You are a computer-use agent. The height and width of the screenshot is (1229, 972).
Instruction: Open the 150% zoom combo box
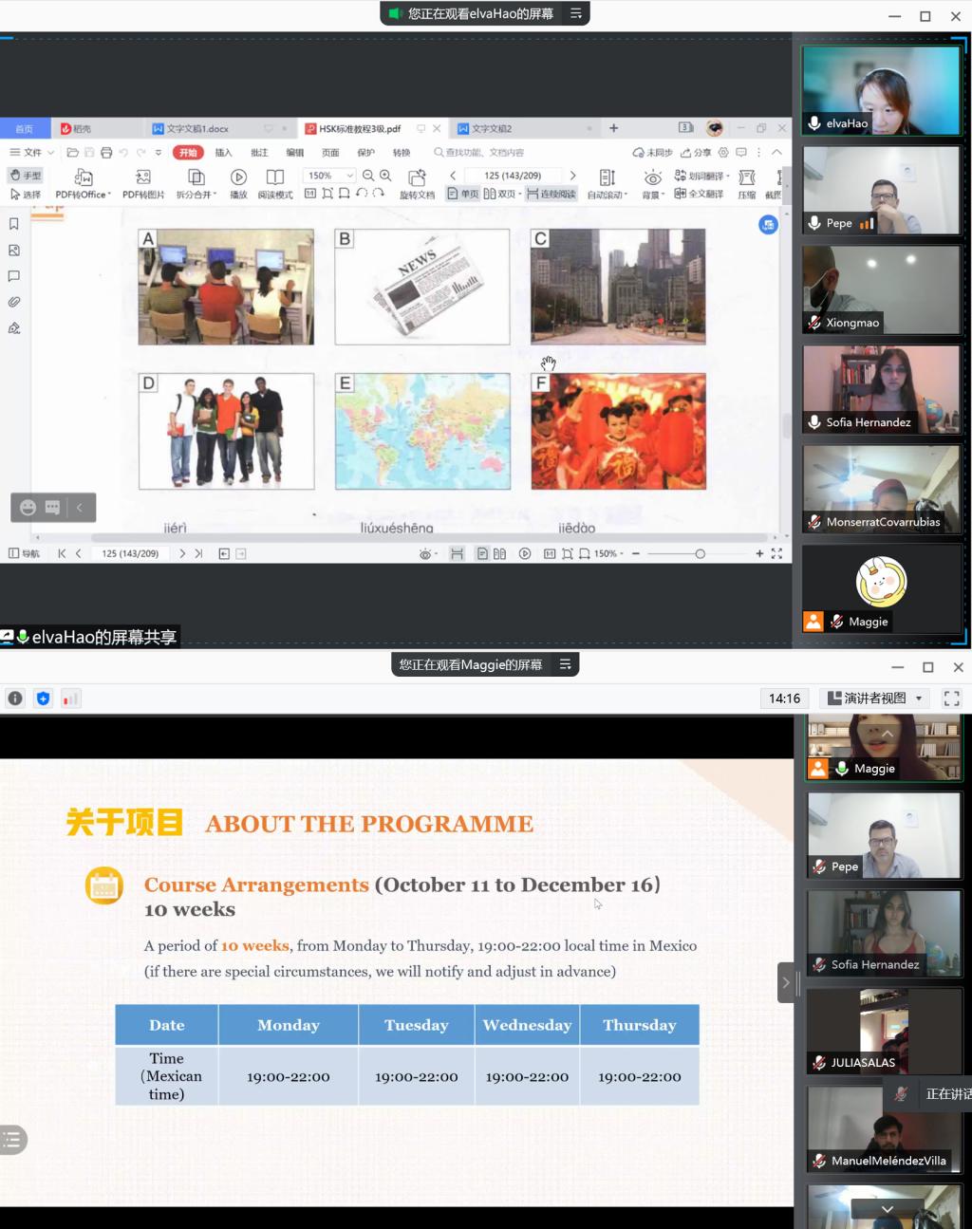(329, 176)
